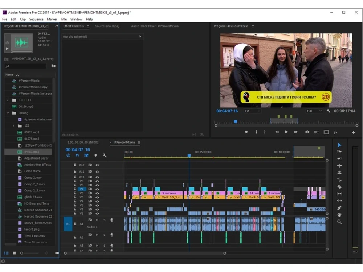
Task: Switch project panel to list view
Action: pyautogui.click(x=6, y=253)
